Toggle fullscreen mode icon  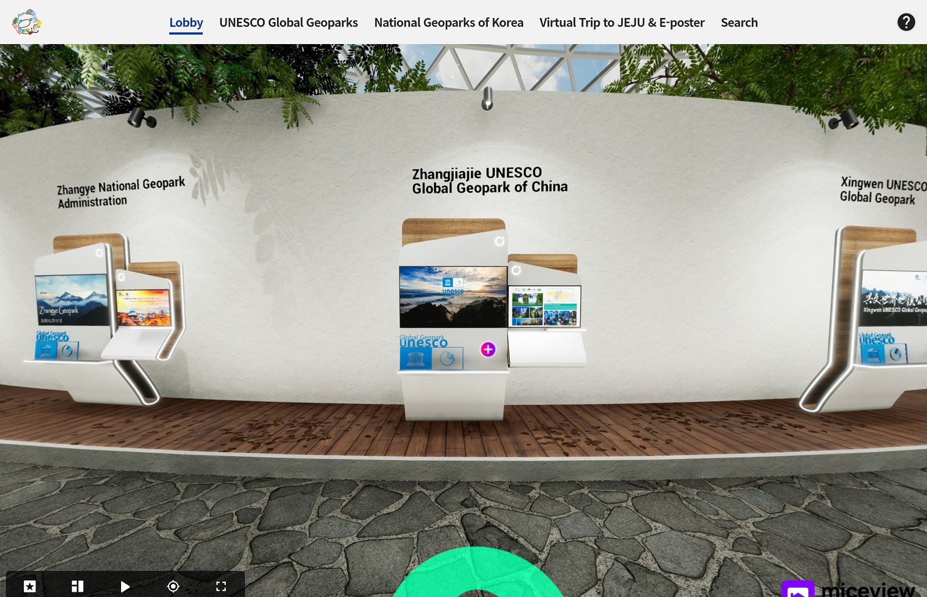tap(221, 587)
